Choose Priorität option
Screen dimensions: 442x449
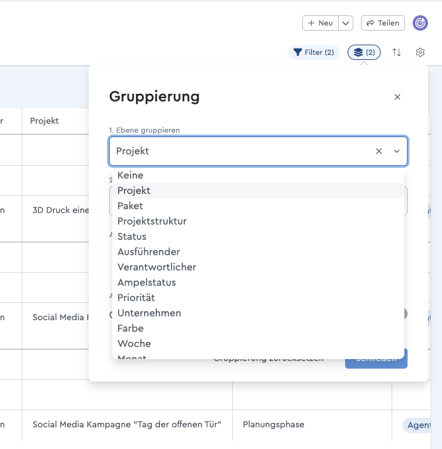click(x=258, y=298)
